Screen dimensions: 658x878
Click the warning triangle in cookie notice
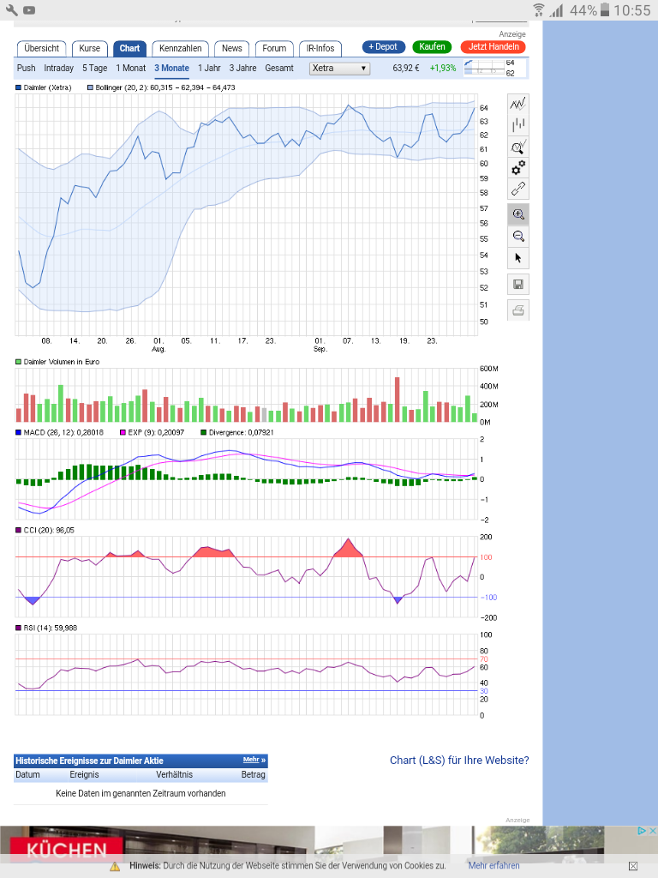pyautogui.click(x=115, y=866)
